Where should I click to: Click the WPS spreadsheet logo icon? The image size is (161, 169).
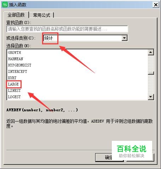point(5,5)
